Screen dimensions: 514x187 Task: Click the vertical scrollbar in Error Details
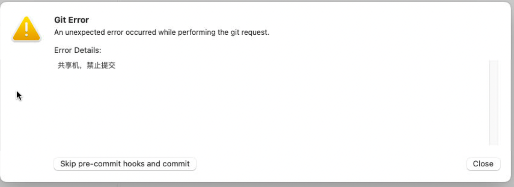(x=493, y=102)
